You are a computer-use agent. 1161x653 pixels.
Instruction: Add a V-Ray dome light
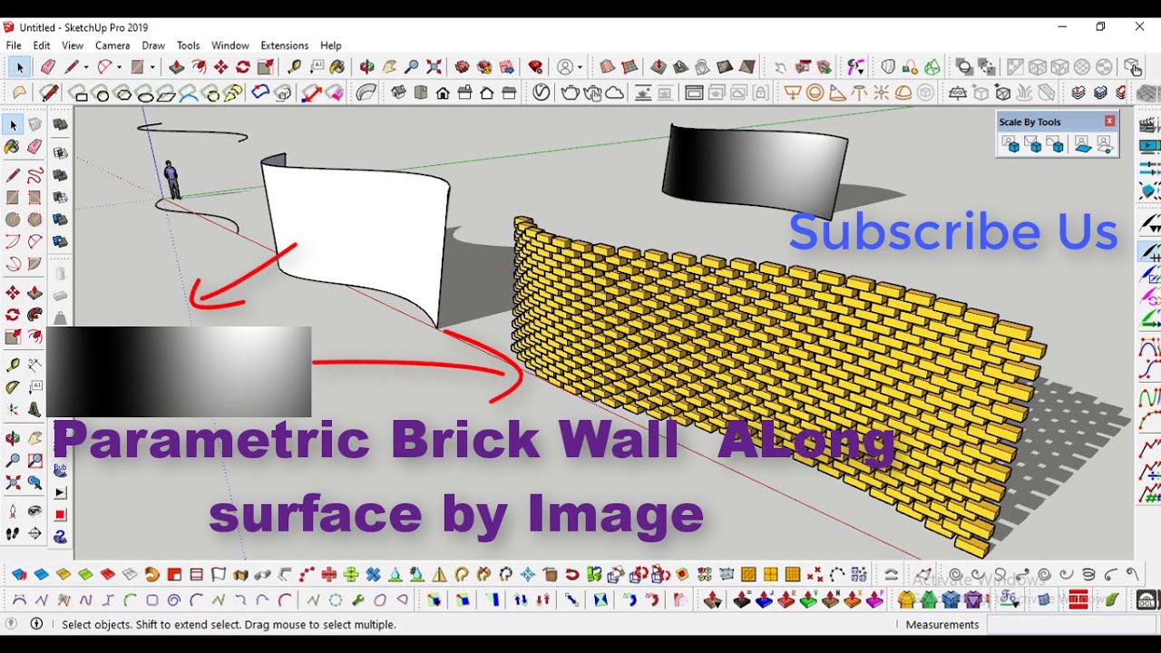(903, 93)
